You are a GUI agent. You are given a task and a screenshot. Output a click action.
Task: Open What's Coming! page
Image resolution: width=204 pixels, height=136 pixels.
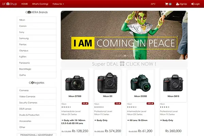pyautogui.click(x=40, y=4)
